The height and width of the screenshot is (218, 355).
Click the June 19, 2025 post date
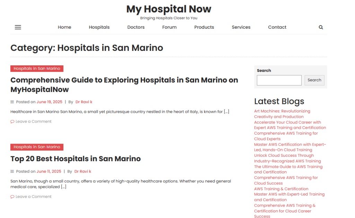point(49,102)
